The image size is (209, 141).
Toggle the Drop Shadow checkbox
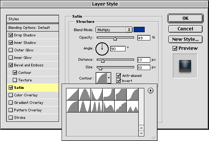[11, 35]
